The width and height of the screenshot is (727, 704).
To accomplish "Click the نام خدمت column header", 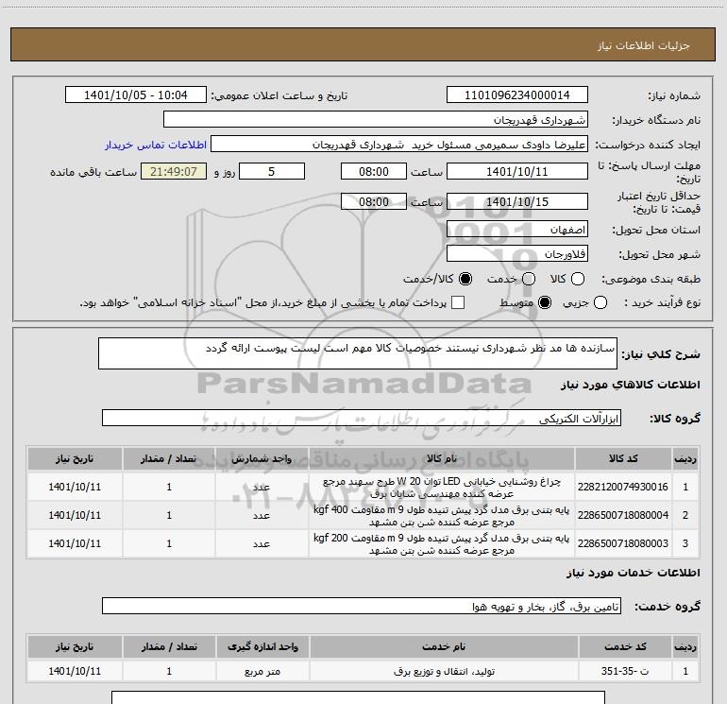I will coord(444,646).
